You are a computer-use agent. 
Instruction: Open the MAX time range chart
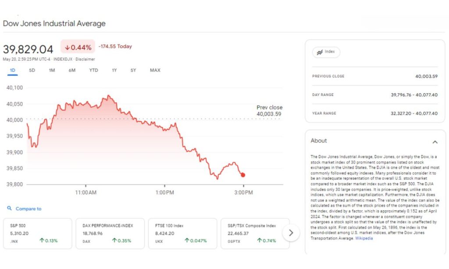coord(155,70)
